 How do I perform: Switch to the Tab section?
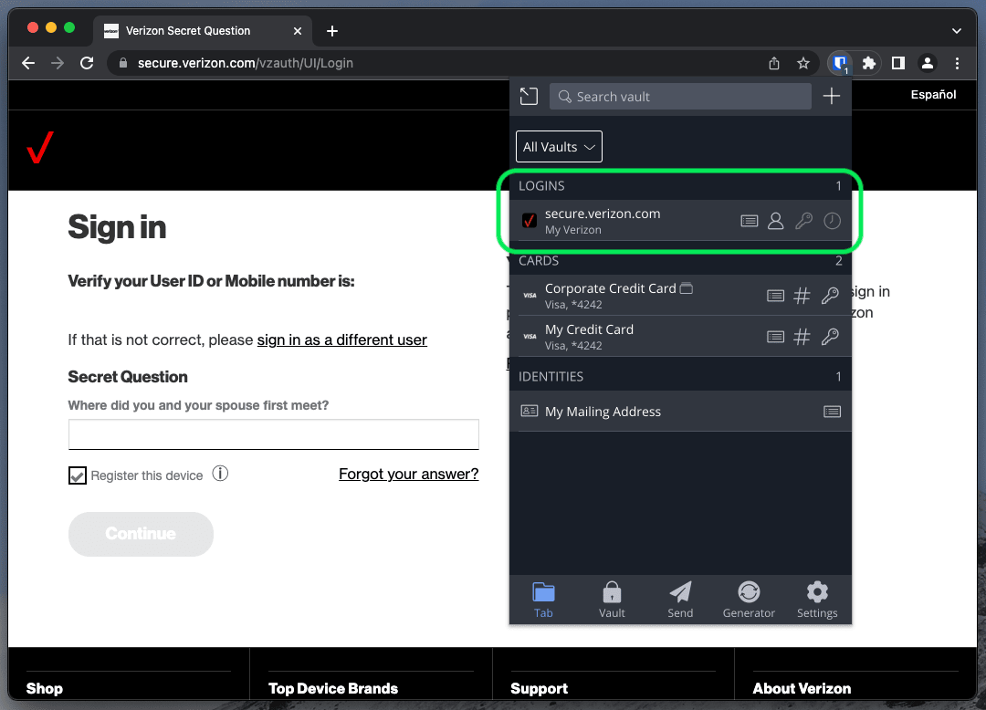[x=543, y=600]
